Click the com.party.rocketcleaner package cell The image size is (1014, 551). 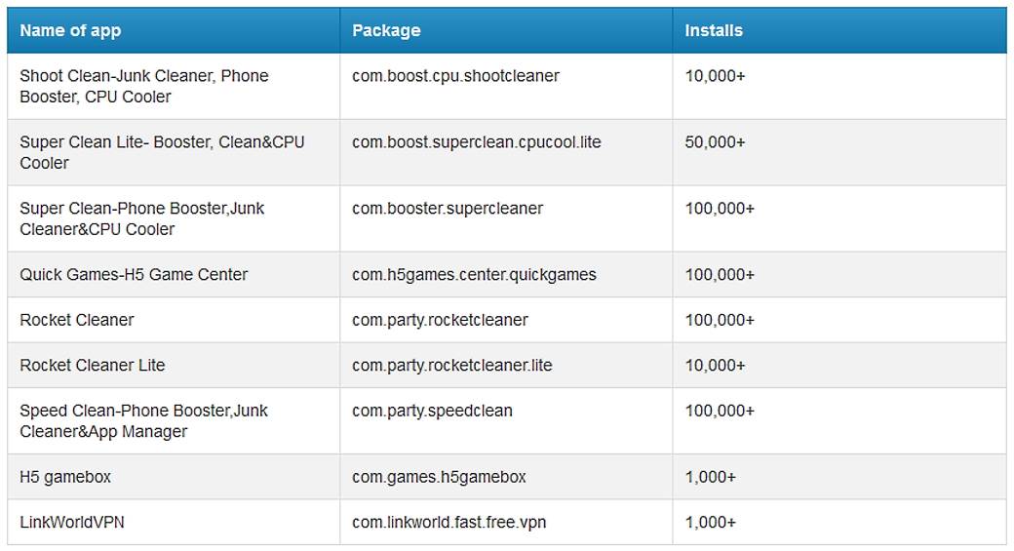click(x=440, y=320)
